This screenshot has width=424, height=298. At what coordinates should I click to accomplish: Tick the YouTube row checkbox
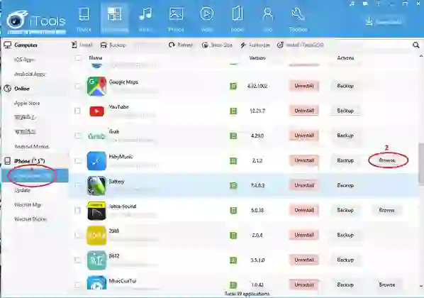77,111
